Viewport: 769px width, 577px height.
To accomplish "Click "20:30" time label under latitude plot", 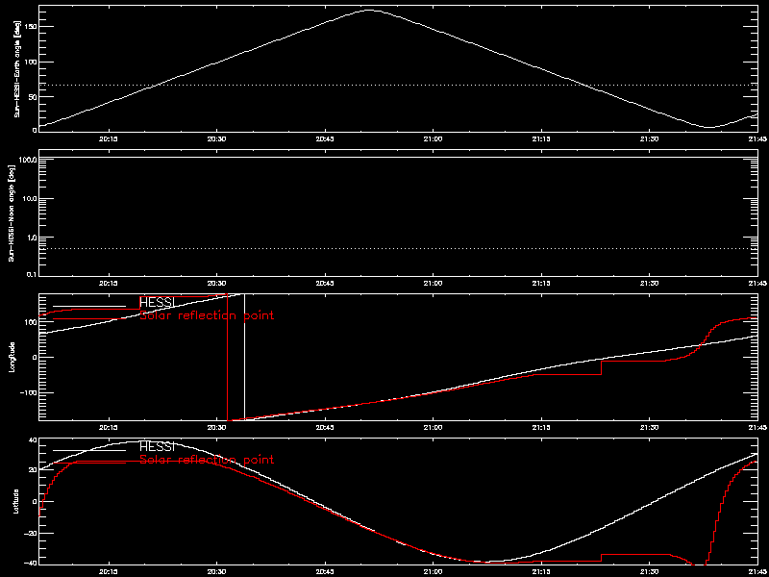I will (216, 572).
